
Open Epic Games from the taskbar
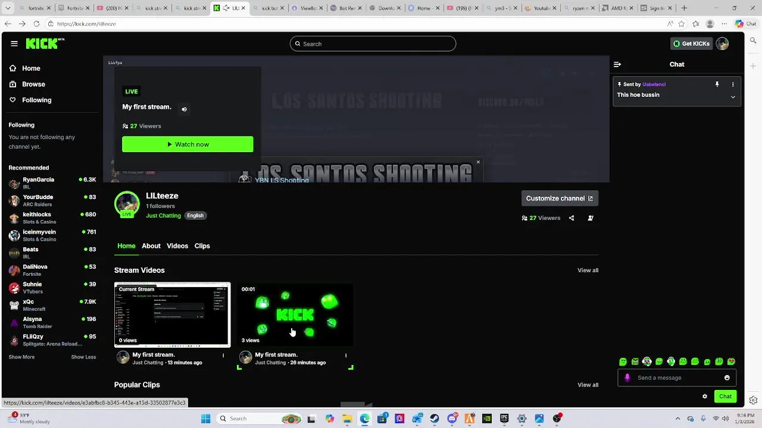point(504,418)
